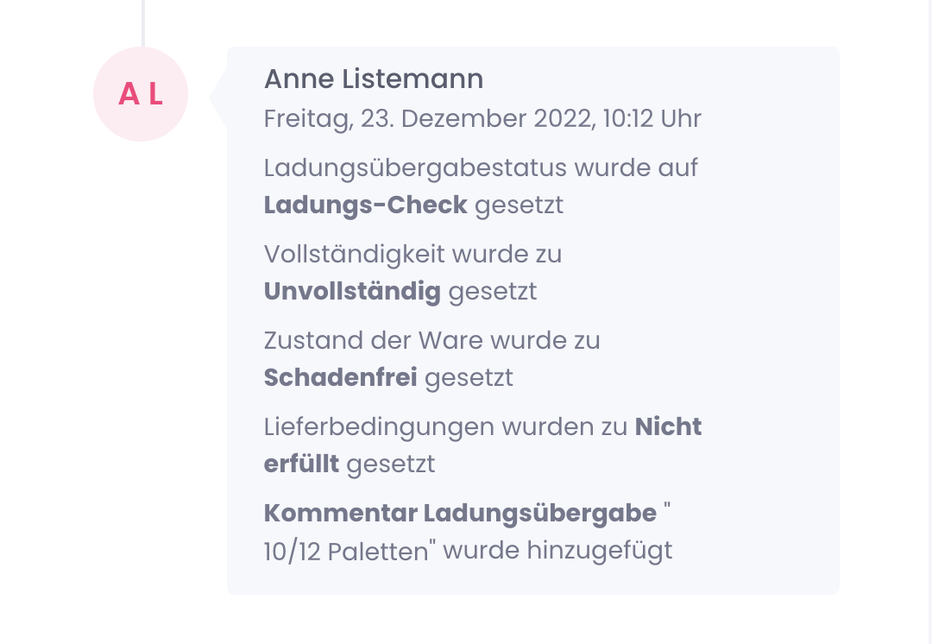Select the text Lieferbedingungen wurden zu
The height and width of the screenshot is (644, 932).
pos(445,426)
